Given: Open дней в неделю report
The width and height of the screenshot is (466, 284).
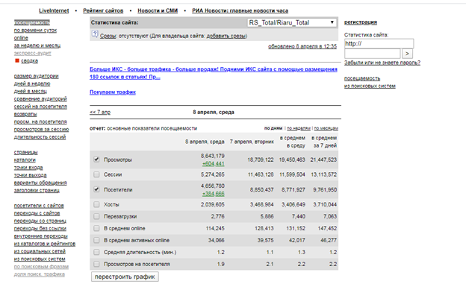Looking at the screenshot, I should click(32, 83).
